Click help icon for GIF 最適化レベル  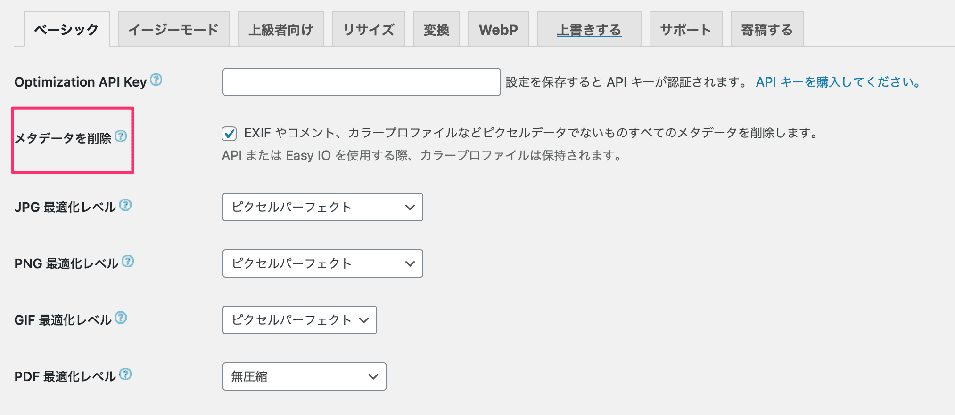[121, 318]
